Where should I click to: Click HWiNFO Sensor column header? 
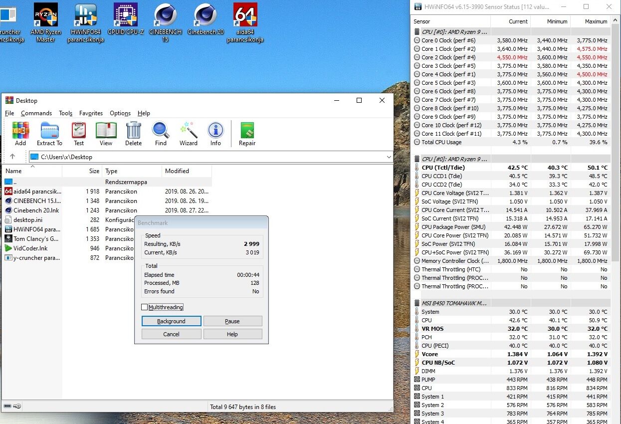coord(451,21)
